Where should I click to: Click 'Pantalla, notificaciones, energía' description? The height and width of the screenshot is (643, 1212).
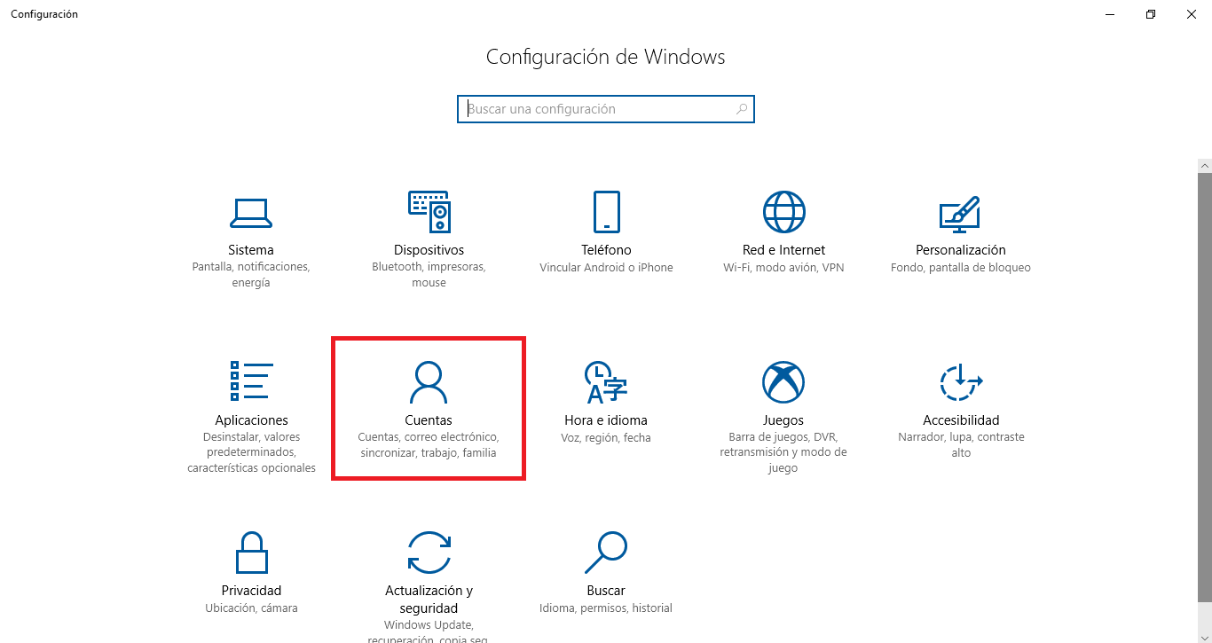[251, 275]
